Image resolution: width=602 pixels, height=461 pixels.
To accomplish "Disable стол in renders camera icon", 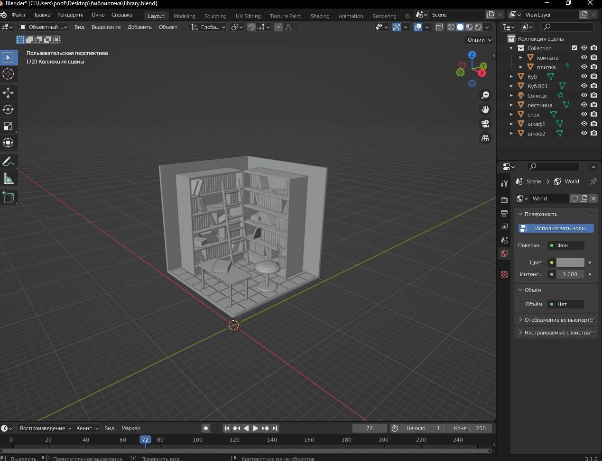I will point(594,114).
